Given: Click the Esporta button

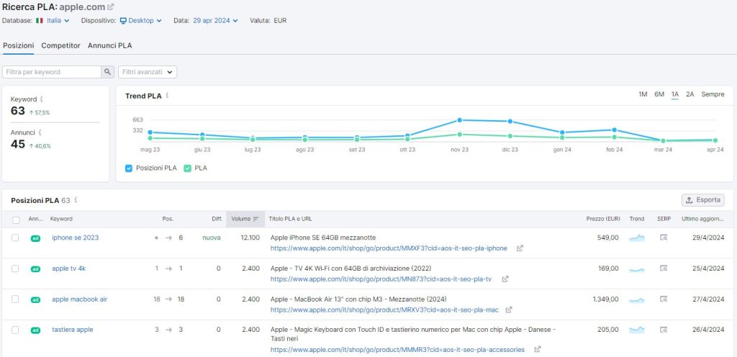Looking at the screenshot, I should pyautogui.click(x=702, y=200).
